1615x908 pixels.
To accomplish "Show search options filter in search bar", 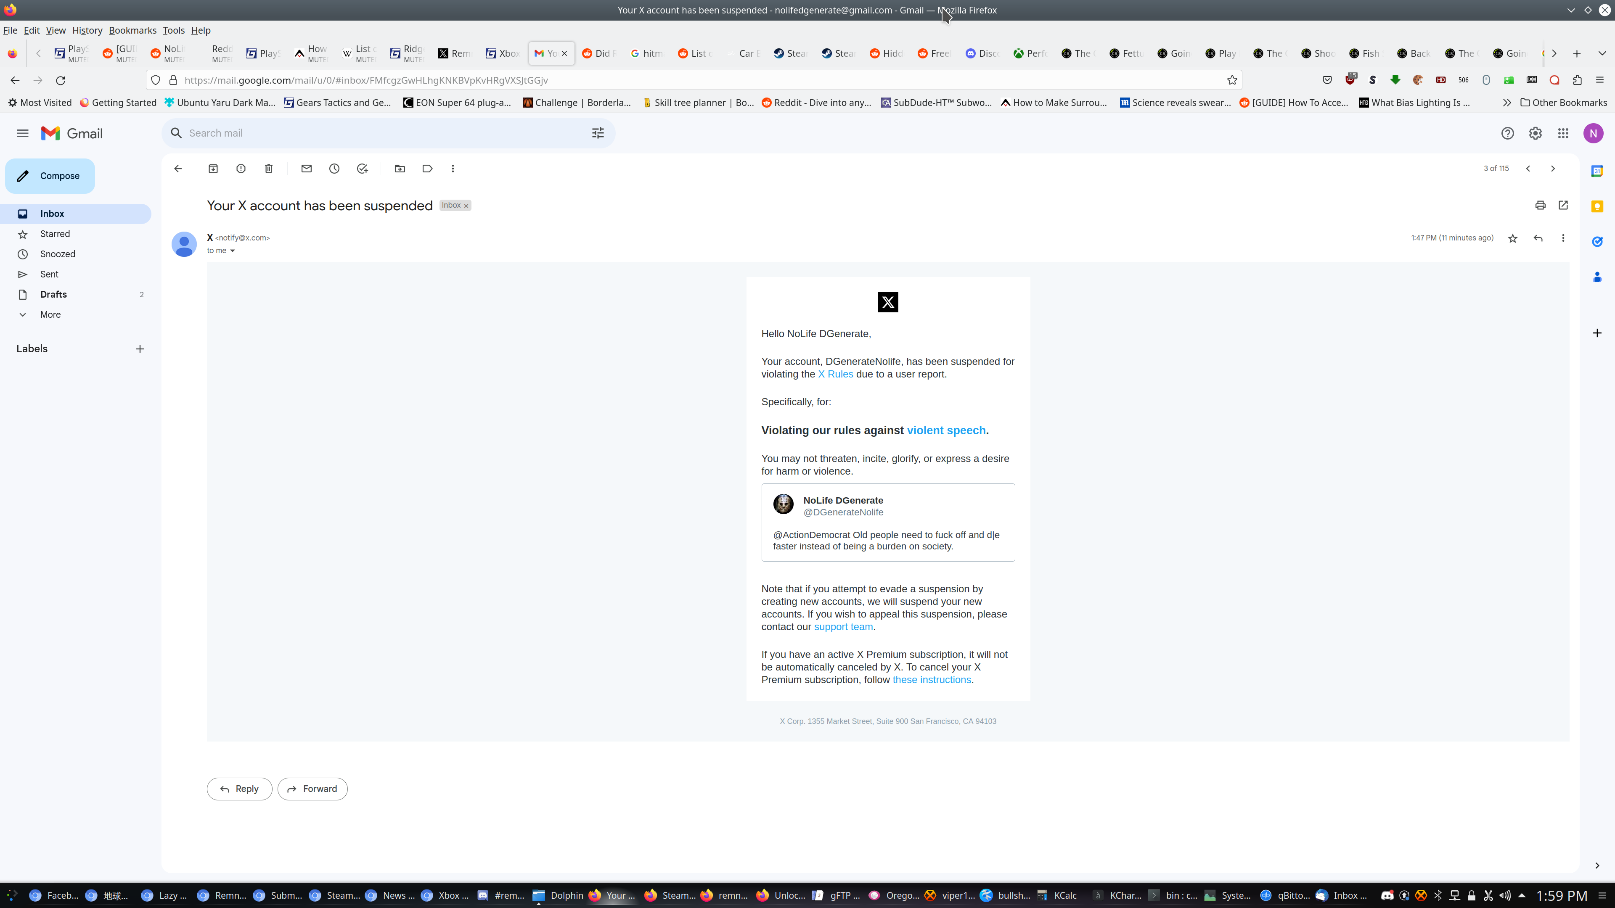I will click(598, 134).
